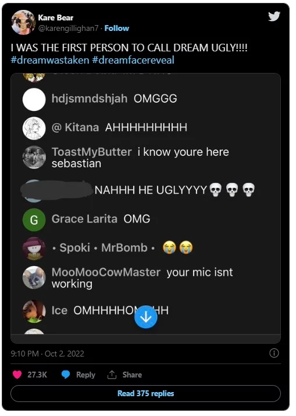Open the #dreamfacereveal hashtag
Viewport: 296px width, 416px height.
pos(133,60)
